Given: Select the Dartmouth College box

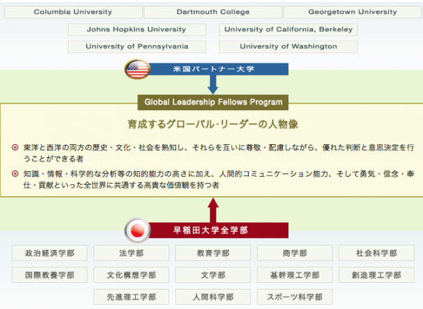Looking at the screenshot, I should [213, 12].
